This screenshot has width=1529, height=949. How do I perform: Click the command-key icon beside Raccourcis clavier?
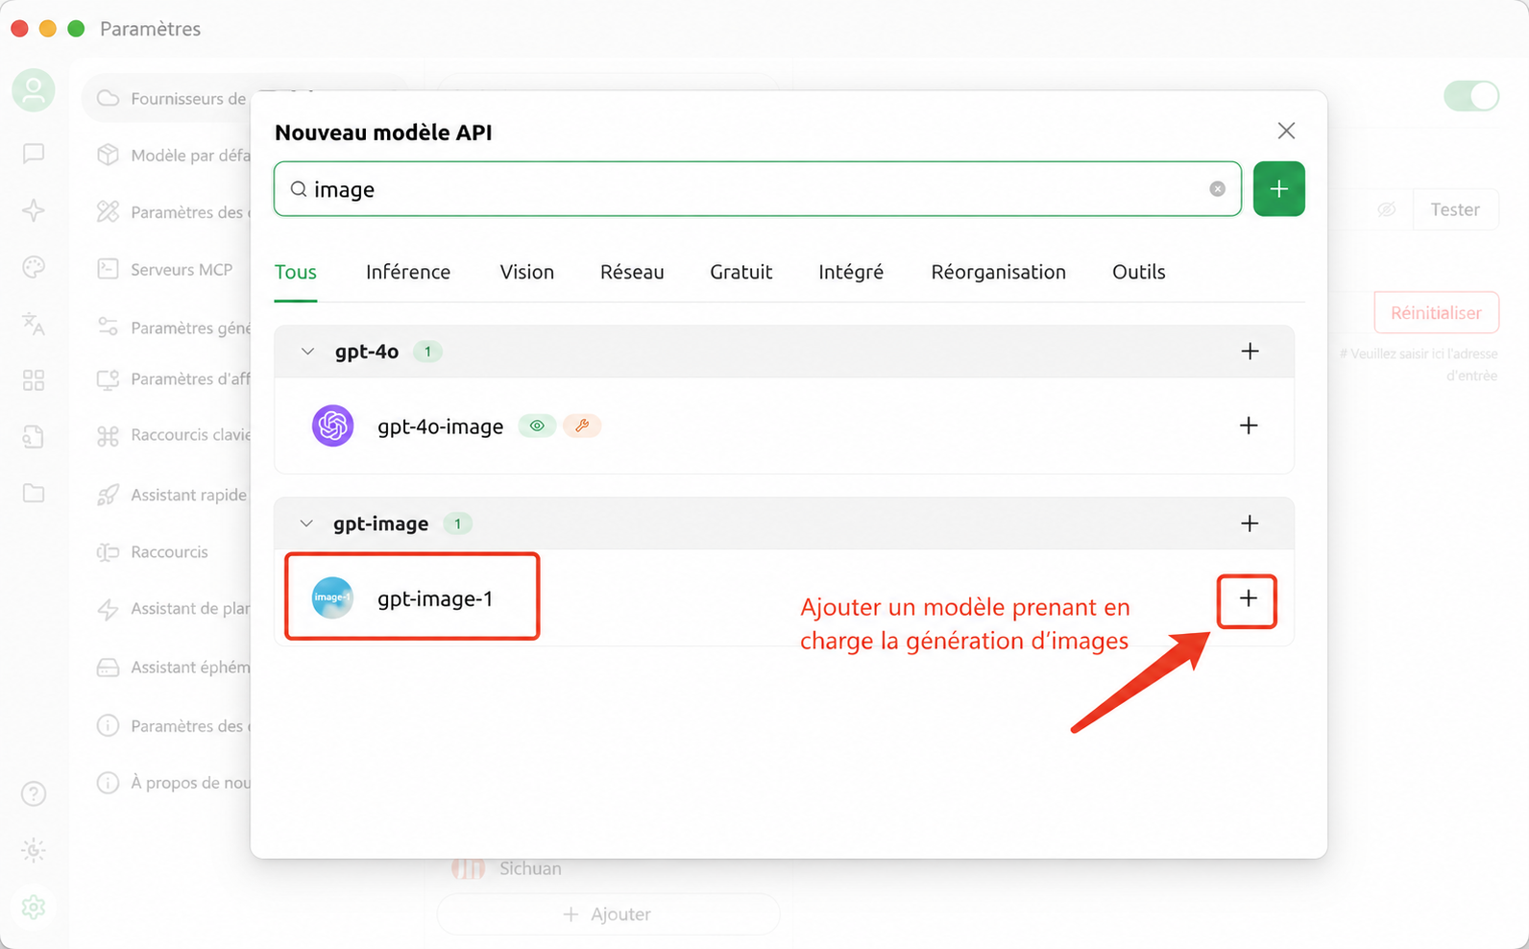[x=109, y=435]
